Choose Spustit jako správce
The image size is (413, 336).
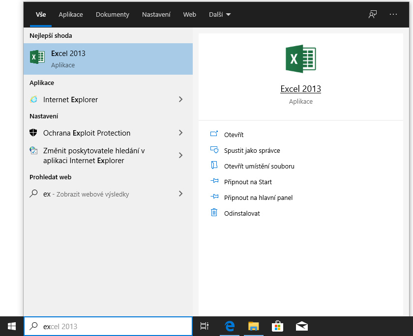tap(252, 150)
